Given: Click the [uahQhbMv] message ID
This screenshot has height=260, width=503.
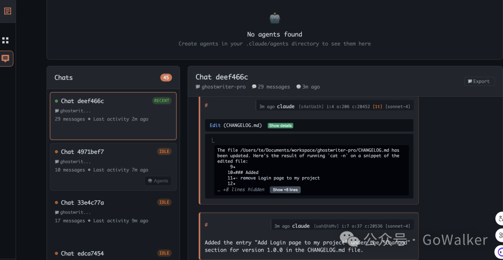Looking at the screenshot, I should coord(326,226).
